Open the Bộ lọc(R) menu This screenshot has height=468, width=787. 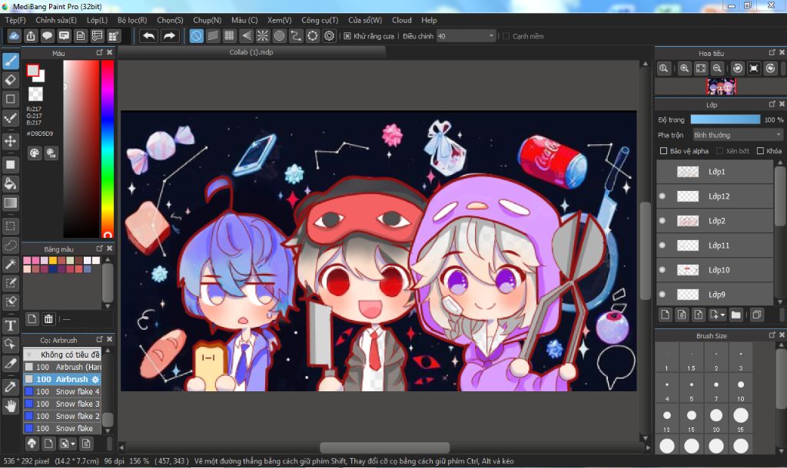coord(132,20)
